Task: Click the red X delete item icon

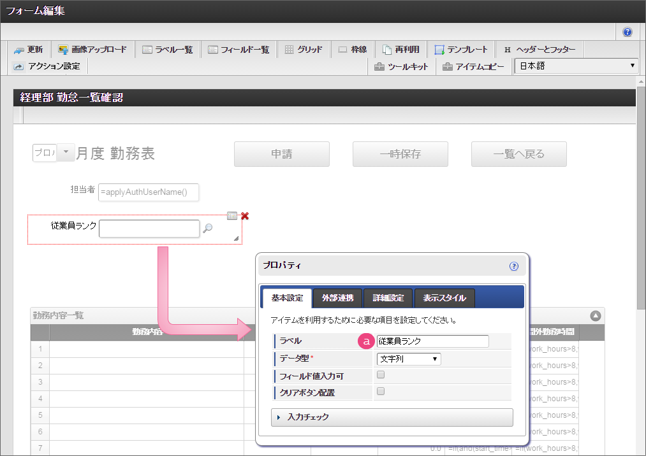Action: click(x=245, y=216)
